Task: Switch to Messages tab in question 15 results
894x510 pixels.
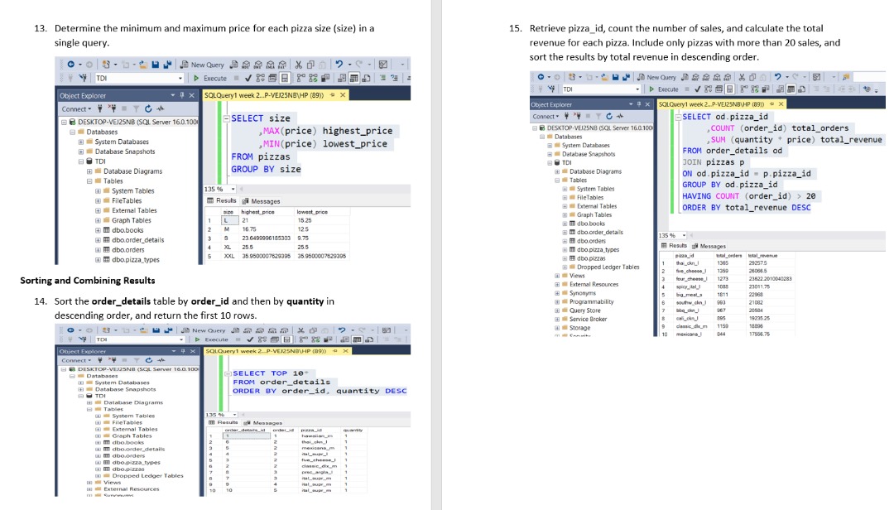Action: 709,246
